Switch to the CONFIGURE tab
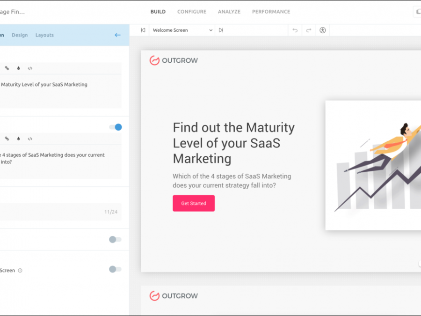 click(x=192, y=12)
